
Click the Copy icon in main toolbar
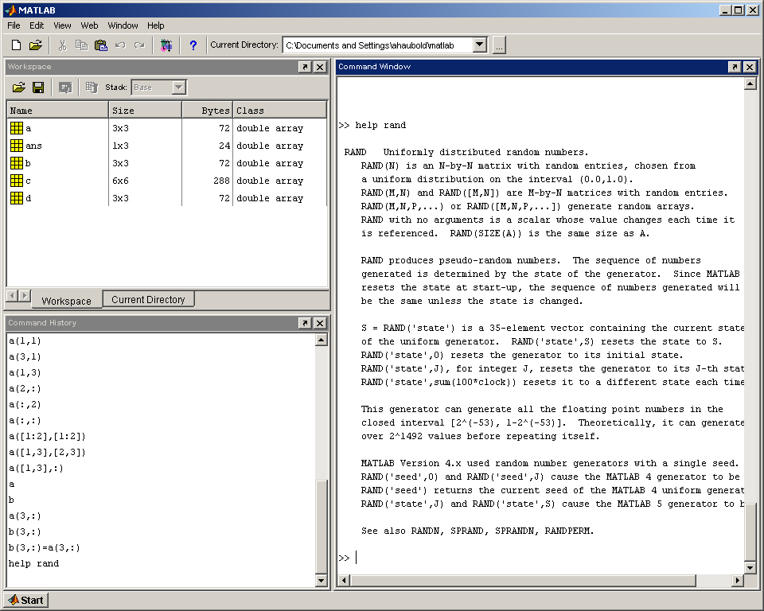(81, 45)
